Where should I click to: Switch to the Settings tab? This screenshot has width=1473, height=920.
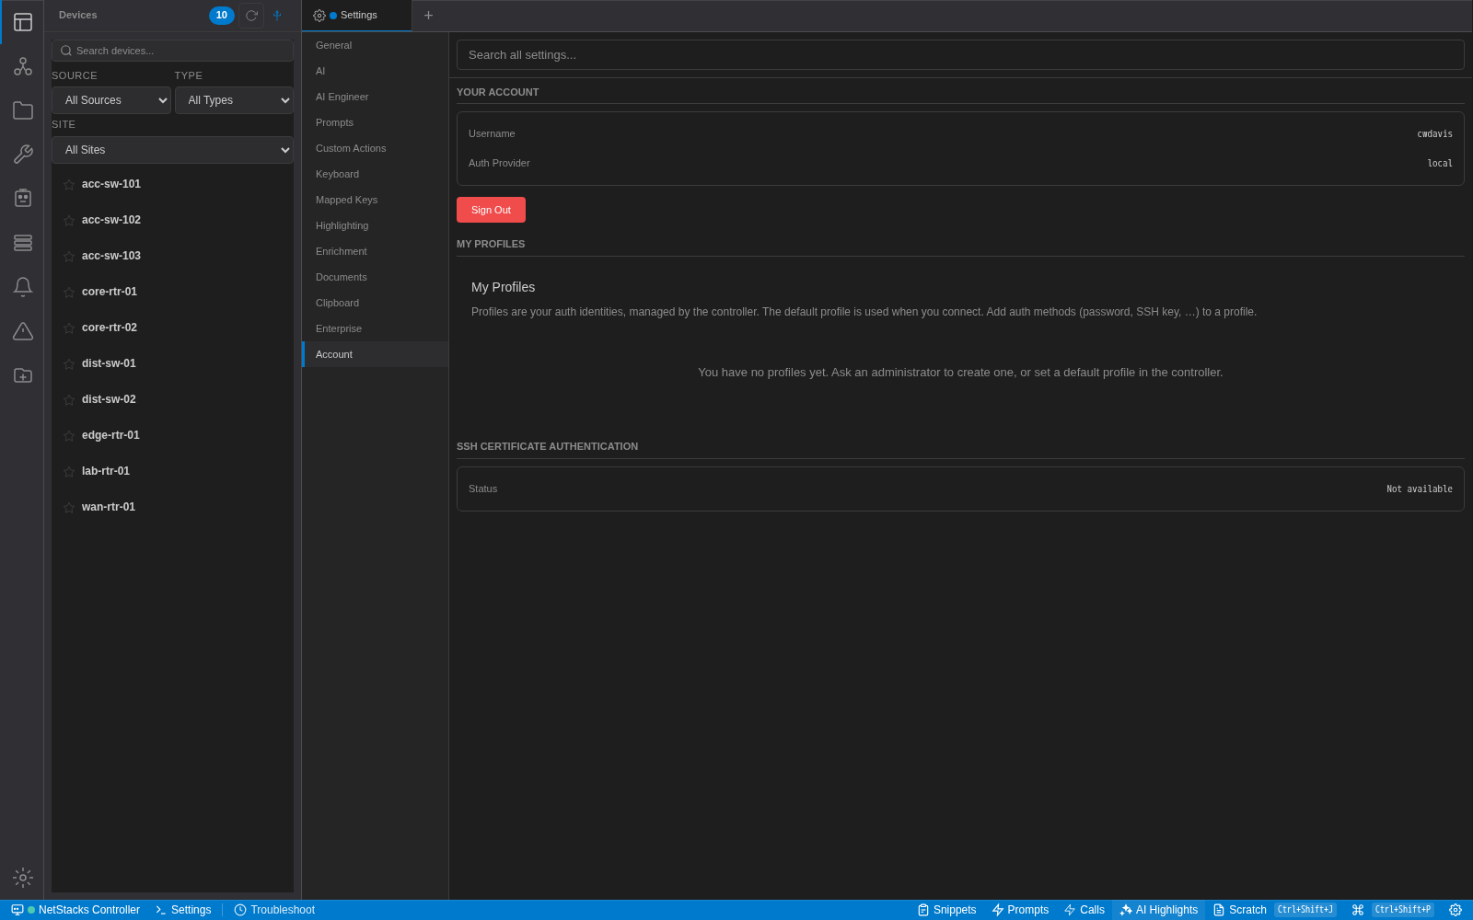tap(356, 16)
